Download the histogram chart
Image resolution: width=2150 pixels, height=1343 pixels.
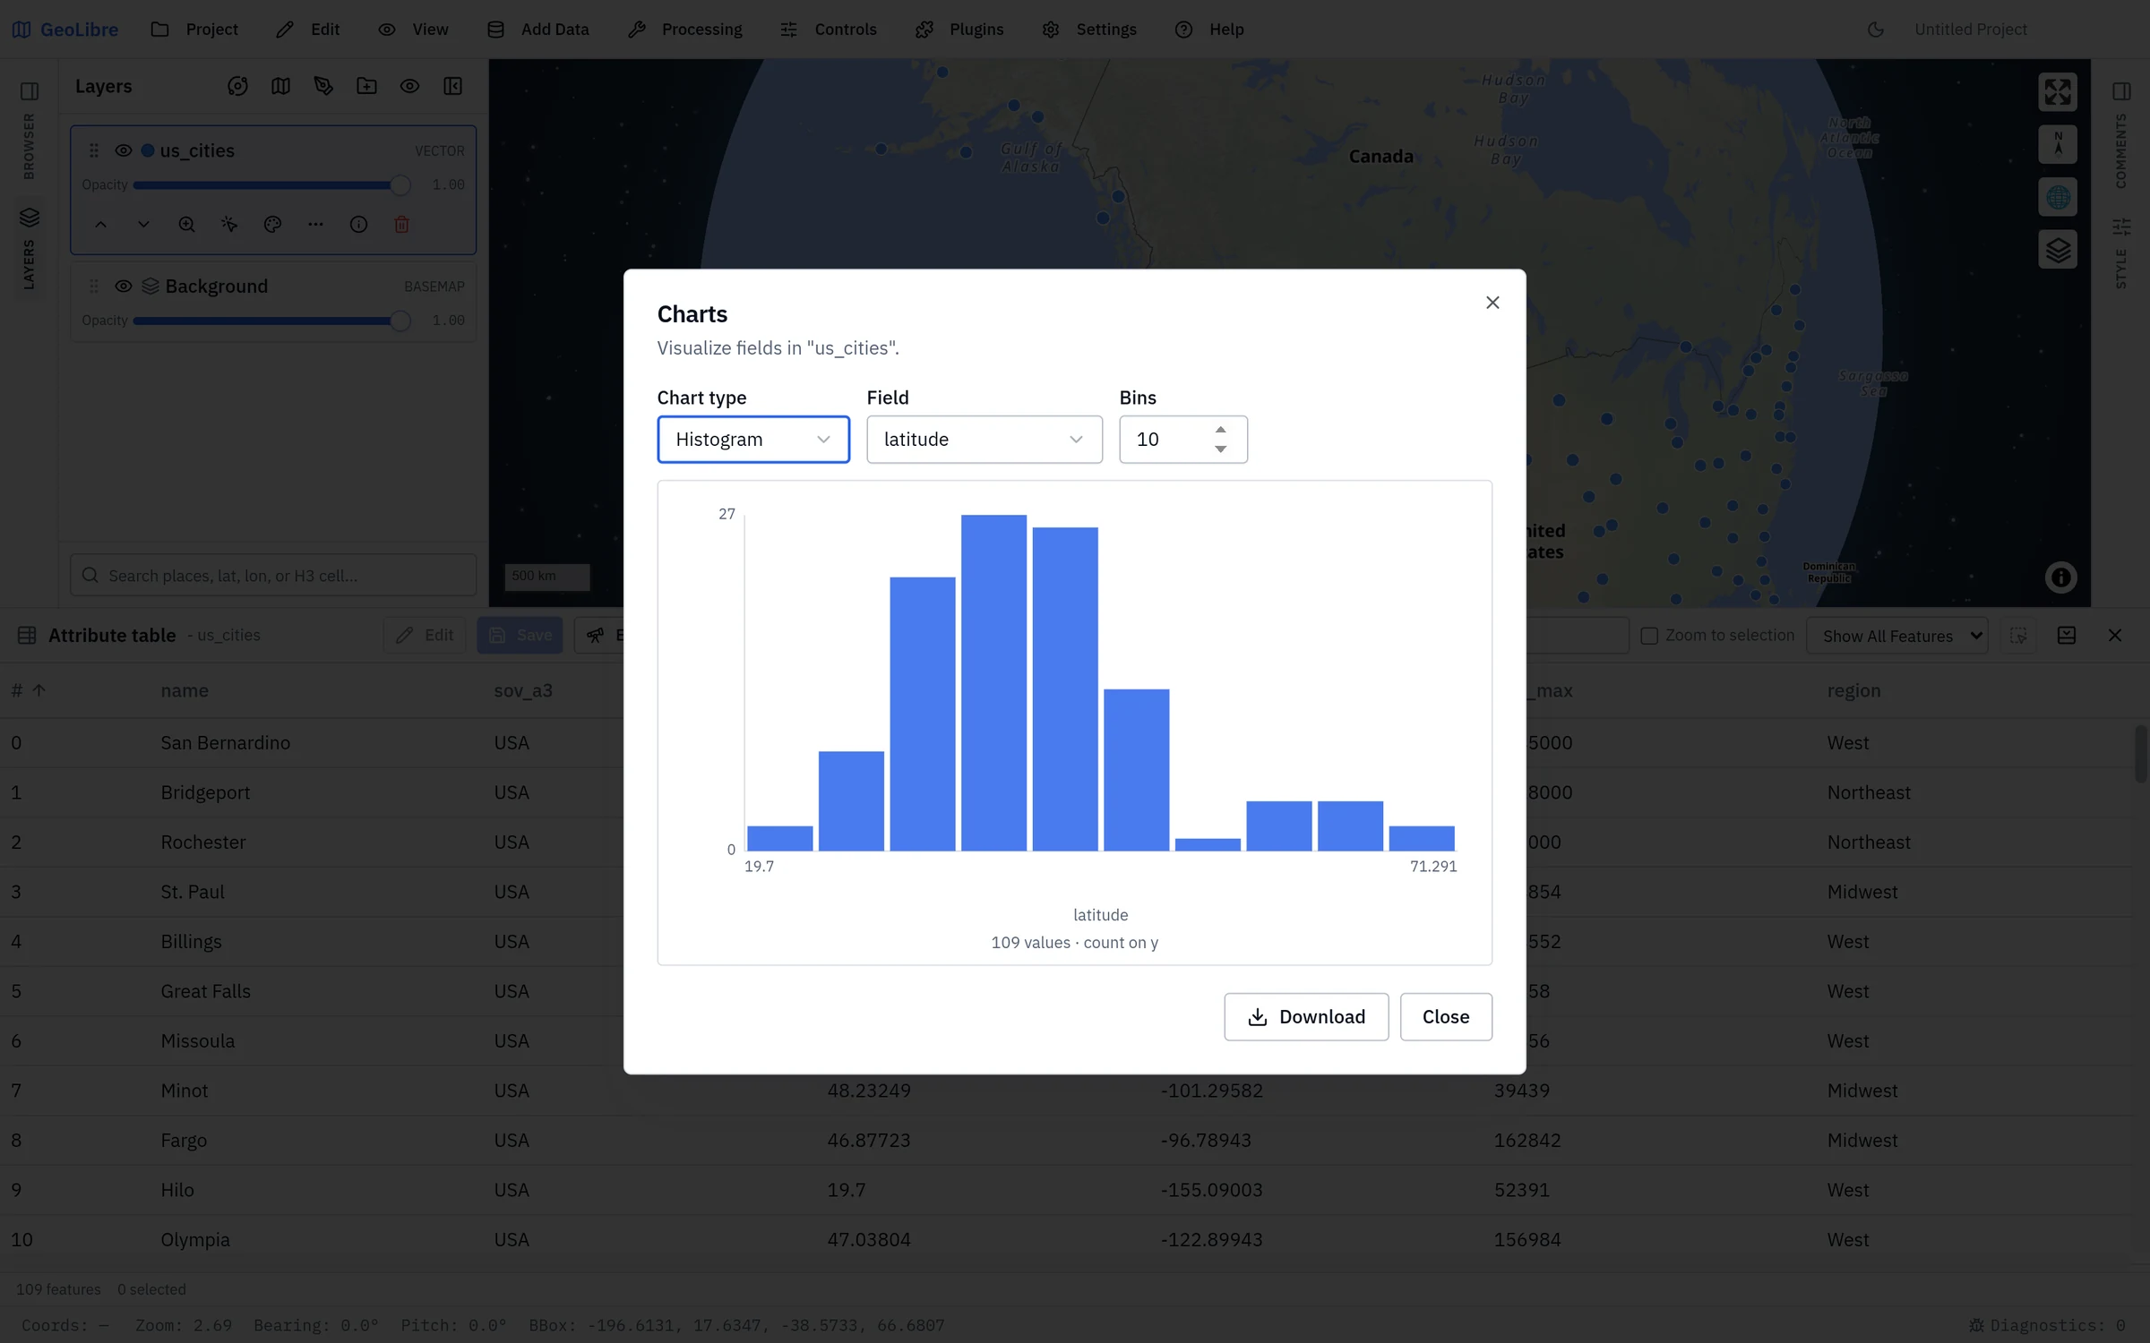[1306, 1017]
